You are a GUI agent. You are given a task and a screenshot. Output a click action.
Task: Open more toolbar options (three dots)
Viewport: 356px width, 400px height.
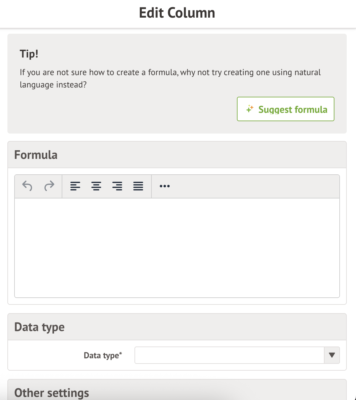tap(165, 186)
